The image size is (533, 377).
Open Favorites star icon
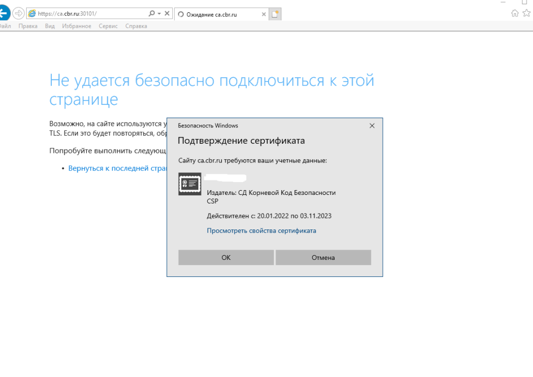527,13
